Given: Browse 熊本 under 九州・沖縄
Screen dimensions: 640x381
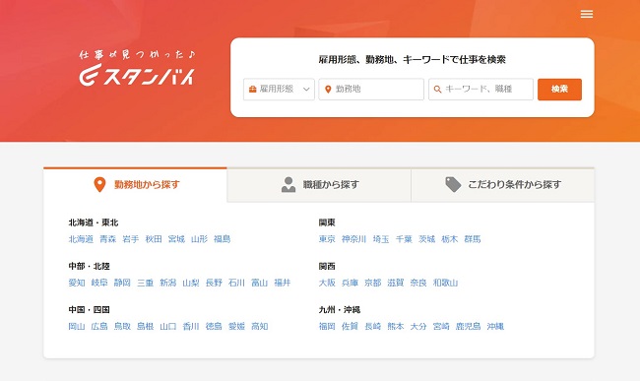Looking at the screenshot, I should (x=396, y=326).
